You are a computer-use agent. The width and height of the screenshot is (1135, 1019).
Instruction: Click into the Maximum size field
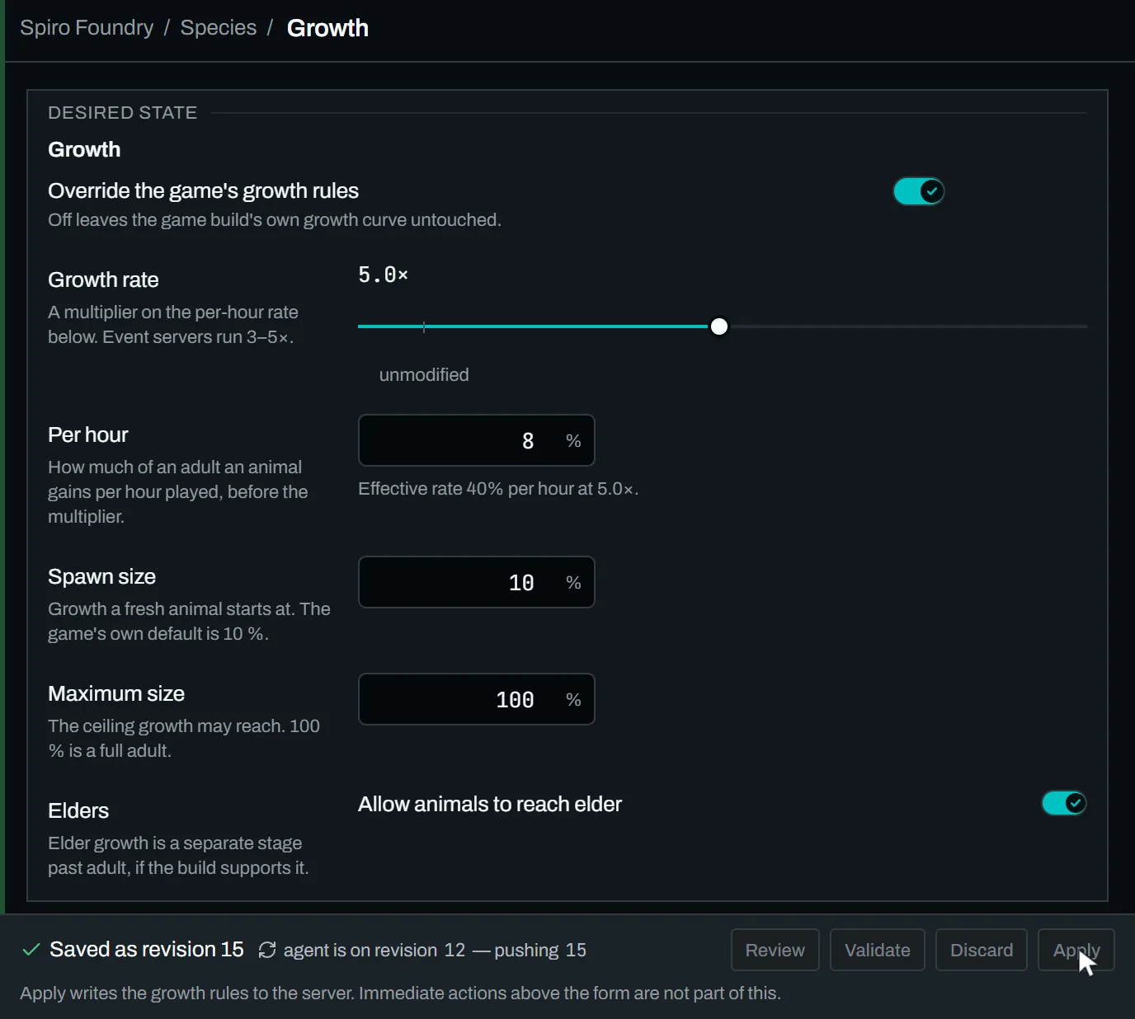click(477, 699)
